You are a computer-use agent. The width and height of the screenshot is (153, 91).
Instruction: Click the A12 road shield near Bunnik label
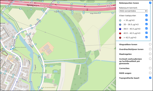coord(31,3)
